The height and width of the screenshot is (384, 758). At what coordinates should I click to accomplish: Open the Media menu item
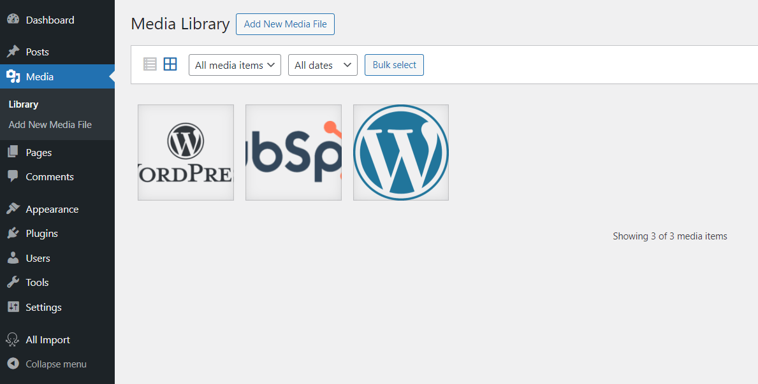[40, 76]
